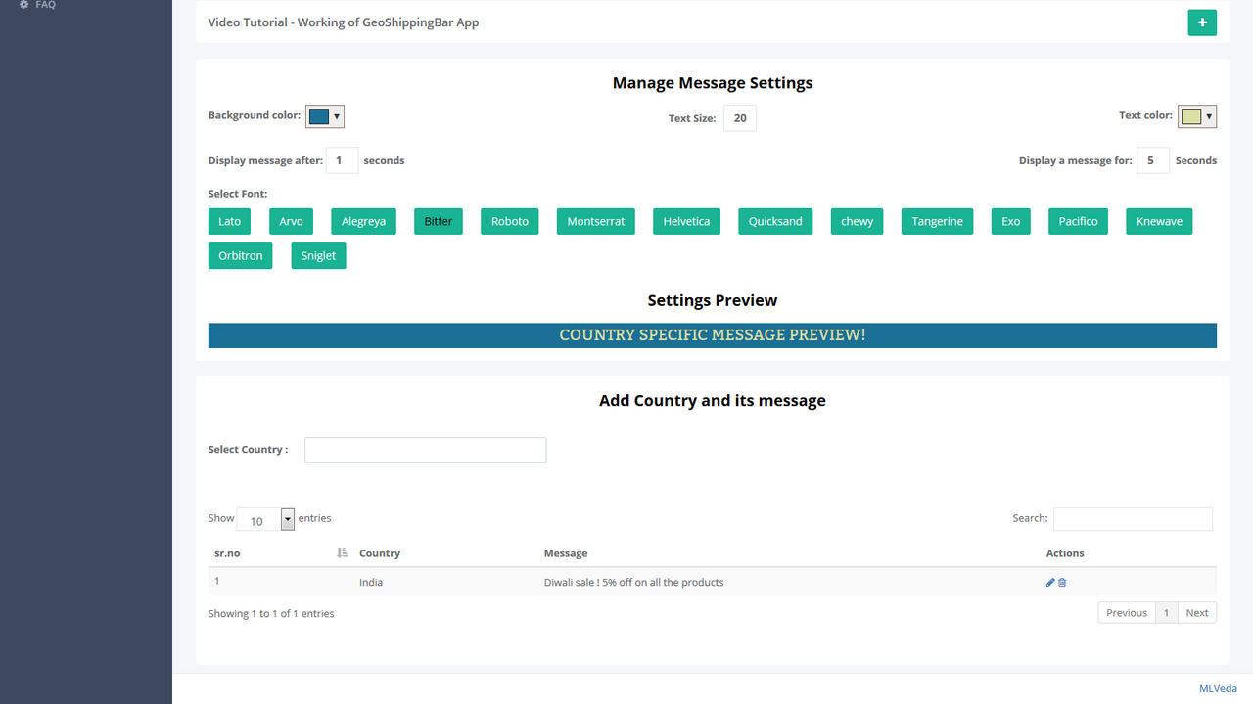Open the Text color picker

(x=1197, y=116)
